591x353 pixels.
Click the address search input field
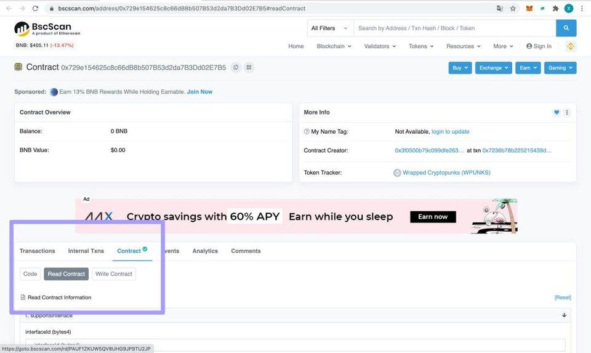pyautogui.click(x=454, y=28)
